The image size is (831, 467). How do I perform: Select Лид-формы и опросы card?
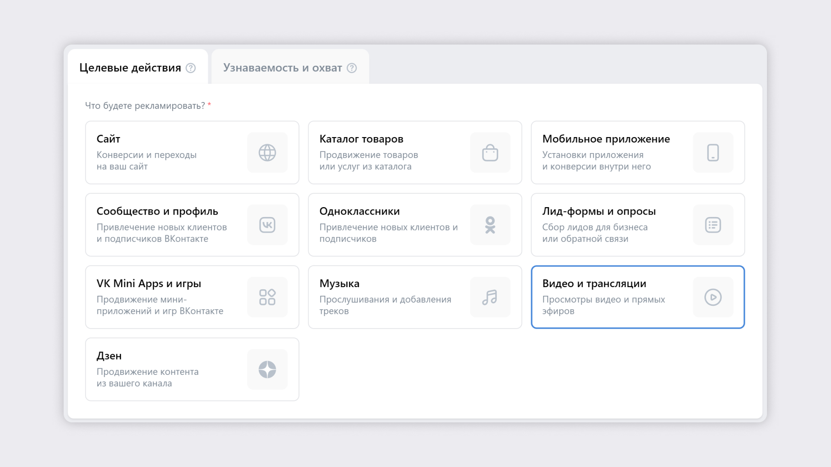point(638,225)
